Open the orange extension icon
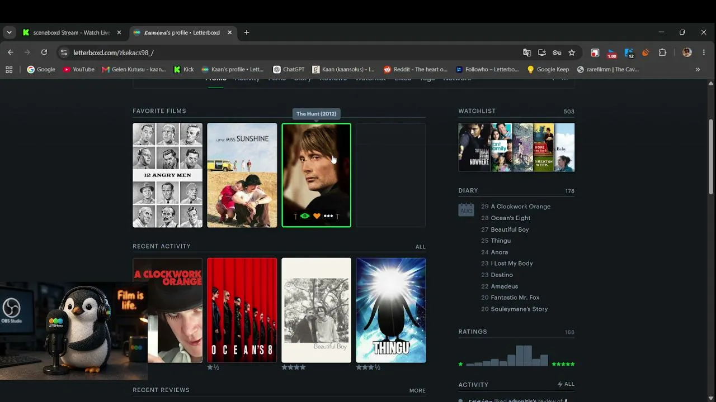 646,52
